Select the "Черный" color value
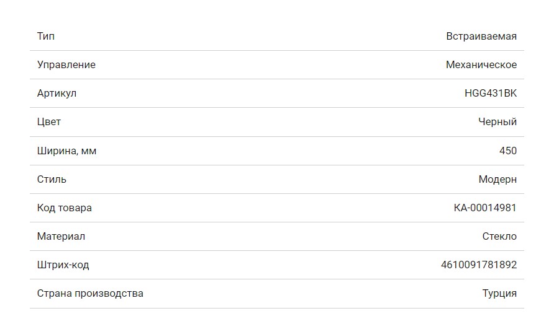Image resolution: width=541 pixels, height=324 pixels. pos(497,121)
